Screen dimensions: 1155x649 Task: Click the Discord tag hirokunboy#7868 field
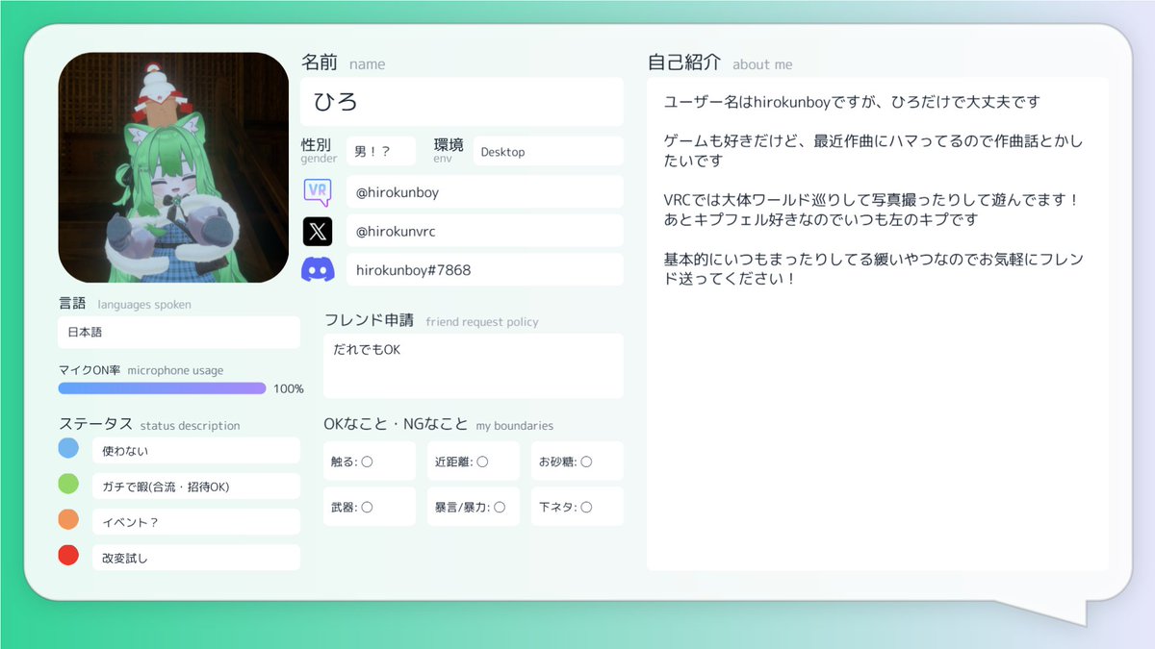click(x=485, y=270)
